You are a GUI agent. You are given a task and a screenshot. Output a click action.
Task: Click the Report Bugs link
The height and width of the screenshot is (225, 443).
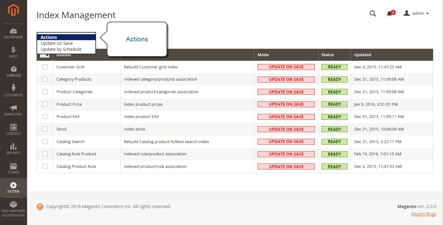point(423,214)
